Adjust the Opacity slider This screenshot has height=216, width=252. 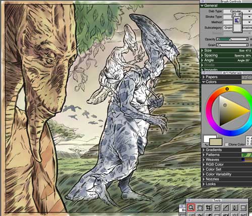(232, 39)
